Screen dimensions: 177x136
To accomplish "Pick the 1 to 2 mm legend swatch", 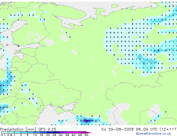I will tap(18, 132).
